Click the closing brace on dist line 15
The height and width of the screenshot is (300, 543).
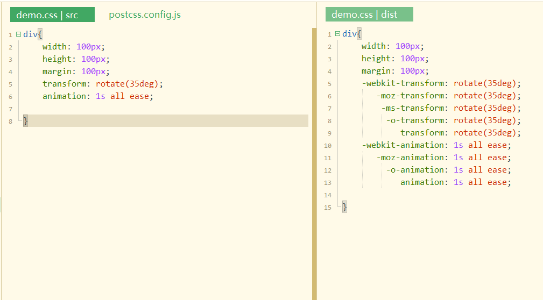pos(344,208)
